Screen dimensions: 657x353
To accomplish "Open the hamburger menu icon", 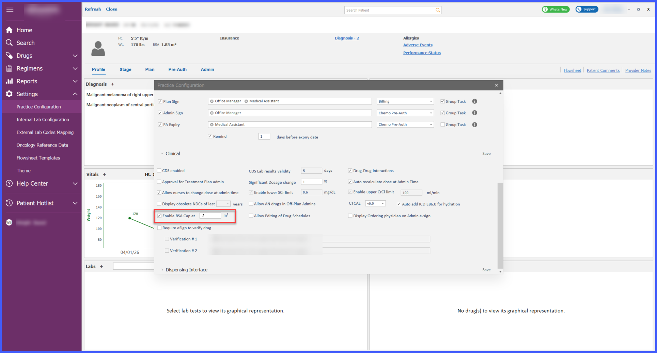I will tap(10, 10).
